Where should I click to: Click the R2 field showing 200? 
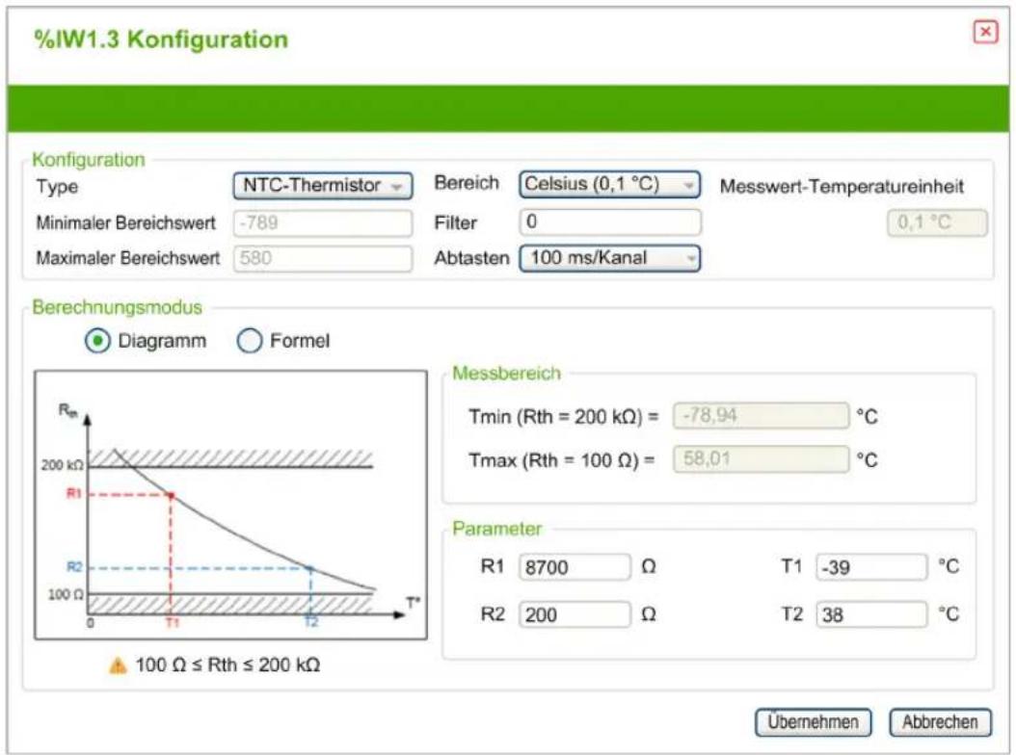[575, 614]
